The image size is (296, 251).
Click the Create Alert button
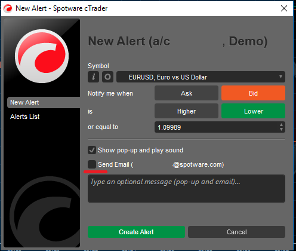tap(136, 232)
